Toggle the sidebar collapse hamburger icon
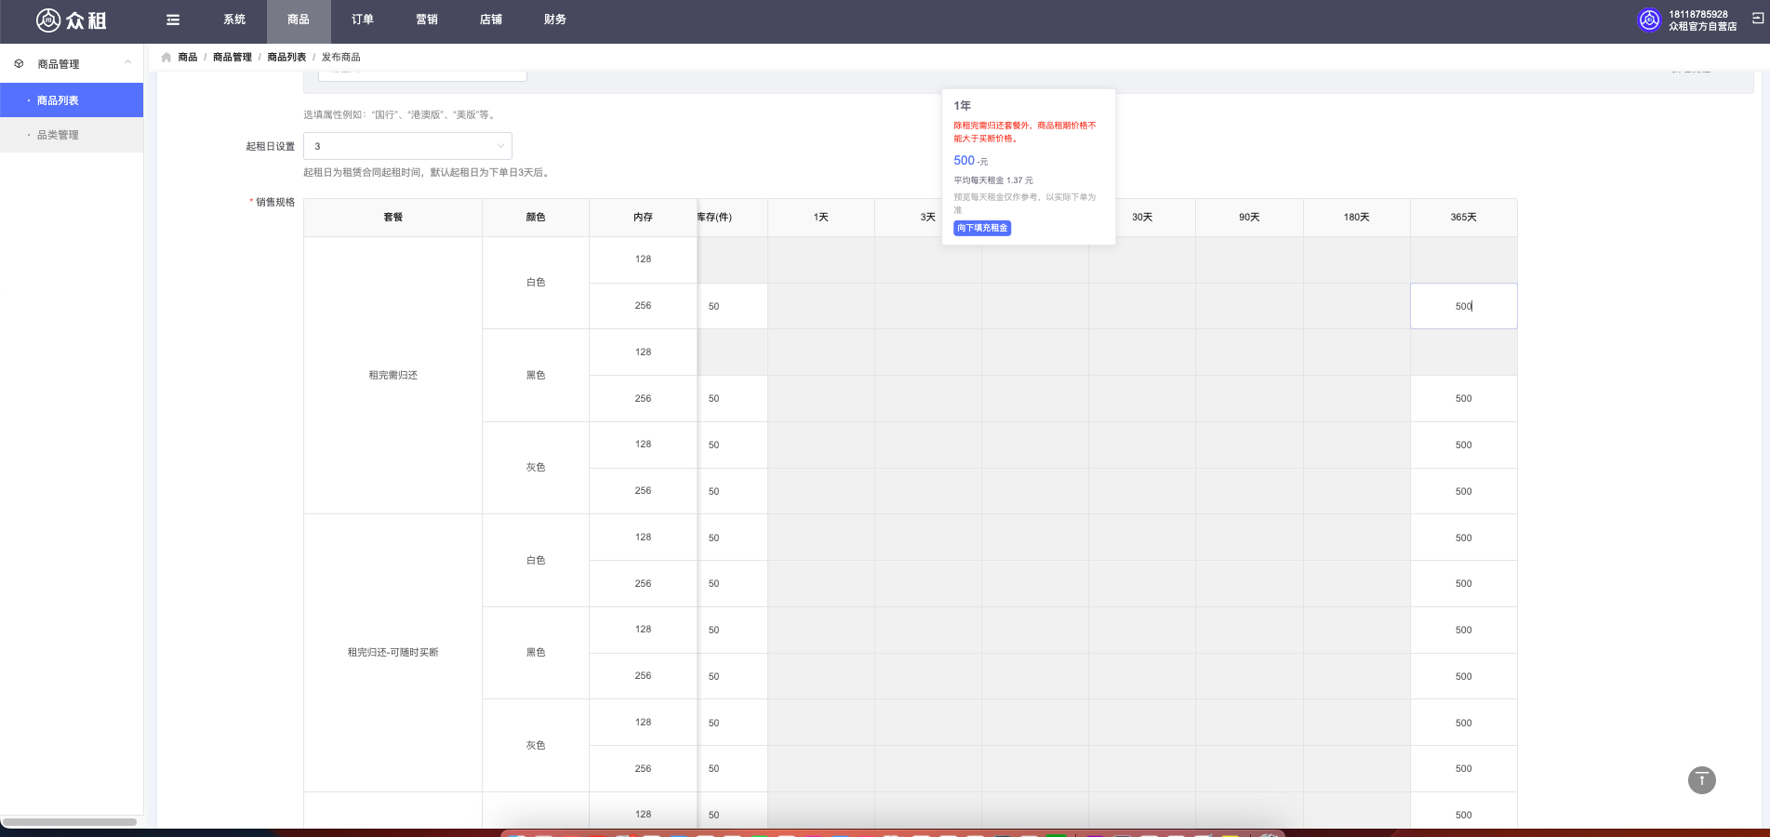The width and height of the screenshot is (1770, 837). coord(173,20)
